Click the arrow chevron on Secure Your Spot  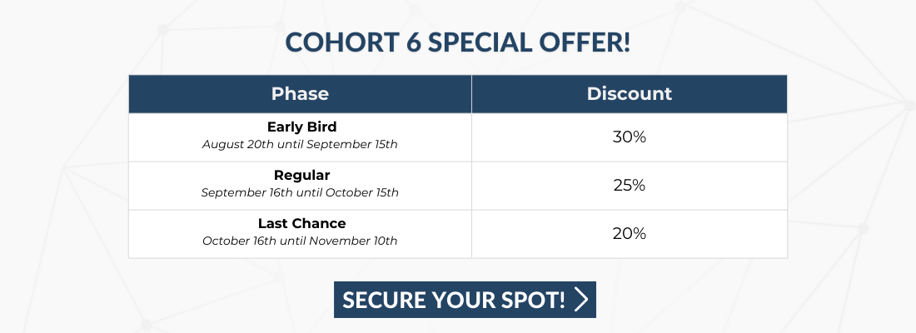coord(580,300)
